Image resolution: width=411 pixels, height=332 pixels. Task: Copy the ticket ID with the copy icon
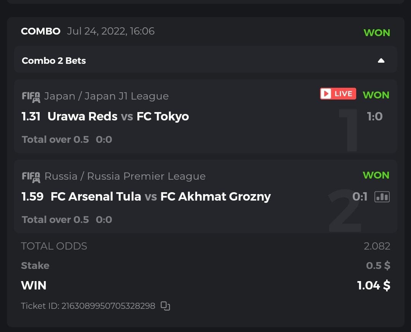point(165,306)
